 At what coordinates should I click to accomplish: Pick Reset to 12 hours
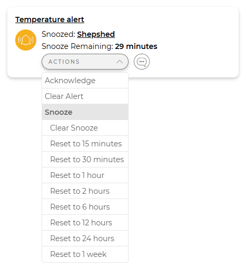click(85, 223)
